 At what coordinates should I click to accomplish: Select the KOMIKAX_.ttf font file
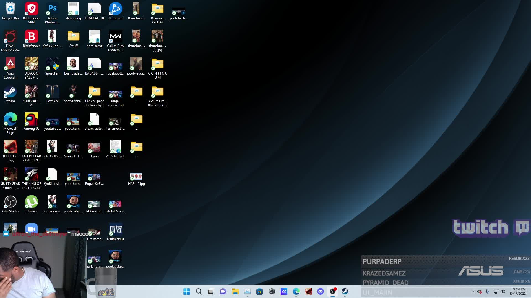pyautogui.click(x=94, y=12)
